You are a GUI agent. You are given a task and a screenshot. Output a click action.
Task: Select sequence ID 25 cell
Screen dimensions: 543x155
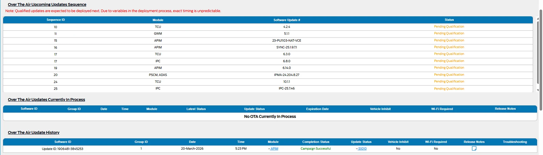(55, 89)
